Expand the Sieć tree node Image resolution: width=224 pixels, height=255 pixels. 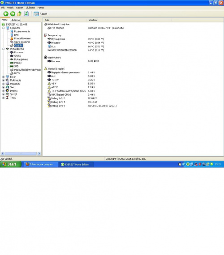(3, 87)
